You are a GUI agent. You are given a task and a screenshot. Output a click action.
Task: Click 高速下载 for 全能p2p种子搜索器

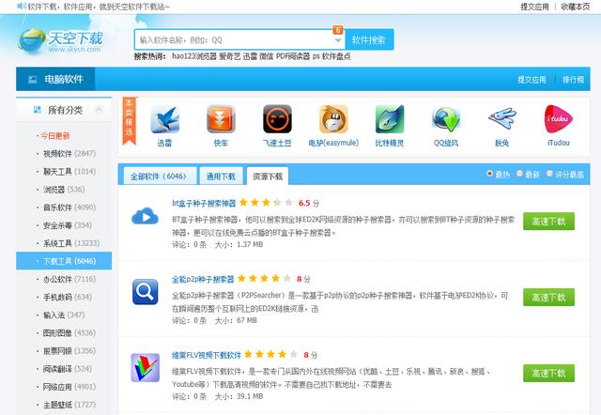point(548,297)
